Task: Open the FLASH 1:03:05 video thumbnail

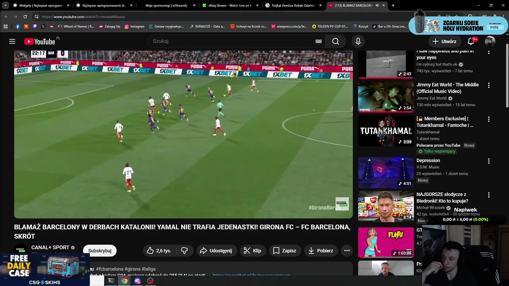Action: pos(386,242)
